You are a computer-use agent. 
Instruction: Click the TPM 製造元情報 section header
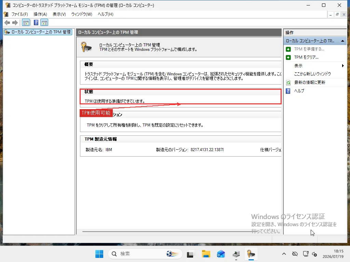point(101,139)
